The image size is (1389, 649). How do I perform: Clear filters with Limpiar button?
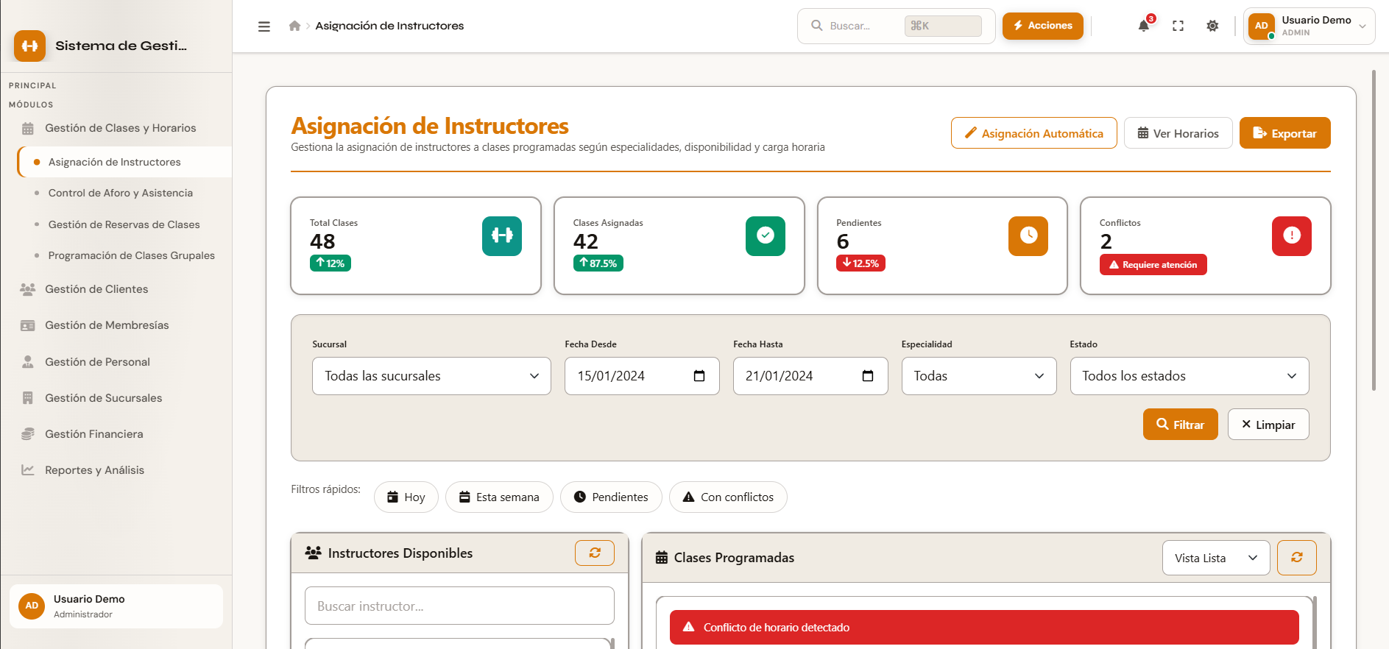pos(1268,425)
